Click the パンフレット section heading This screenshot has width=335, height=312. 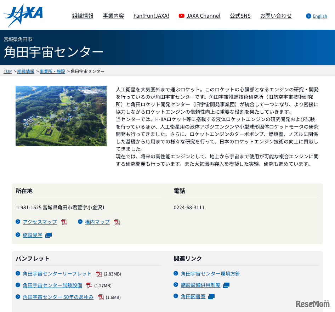coord(33,259)
